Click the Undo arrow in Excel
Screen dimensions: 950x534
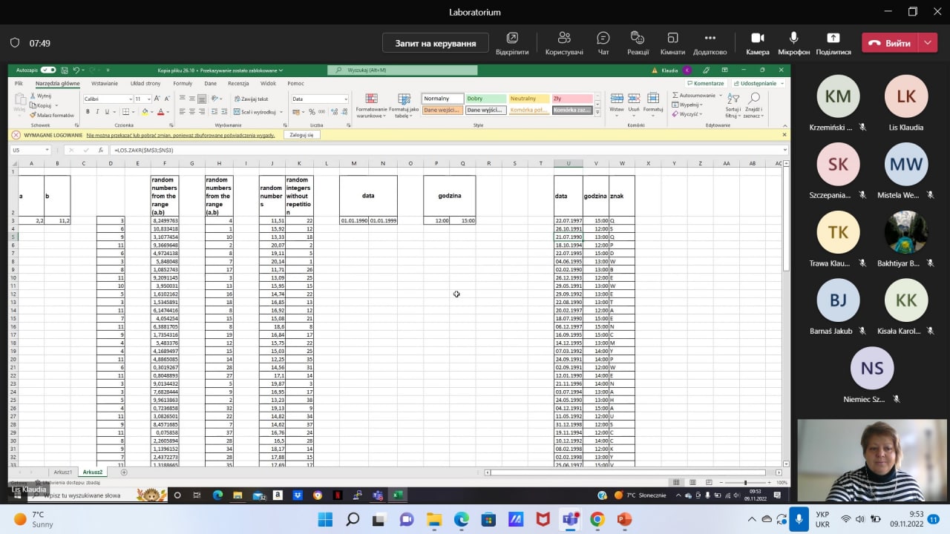pyautogui.click(x=76, y=70)
